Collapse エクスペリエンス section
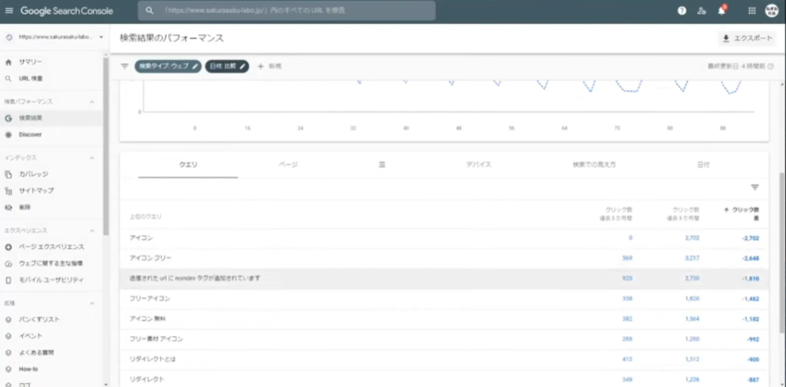 (92, 230)
